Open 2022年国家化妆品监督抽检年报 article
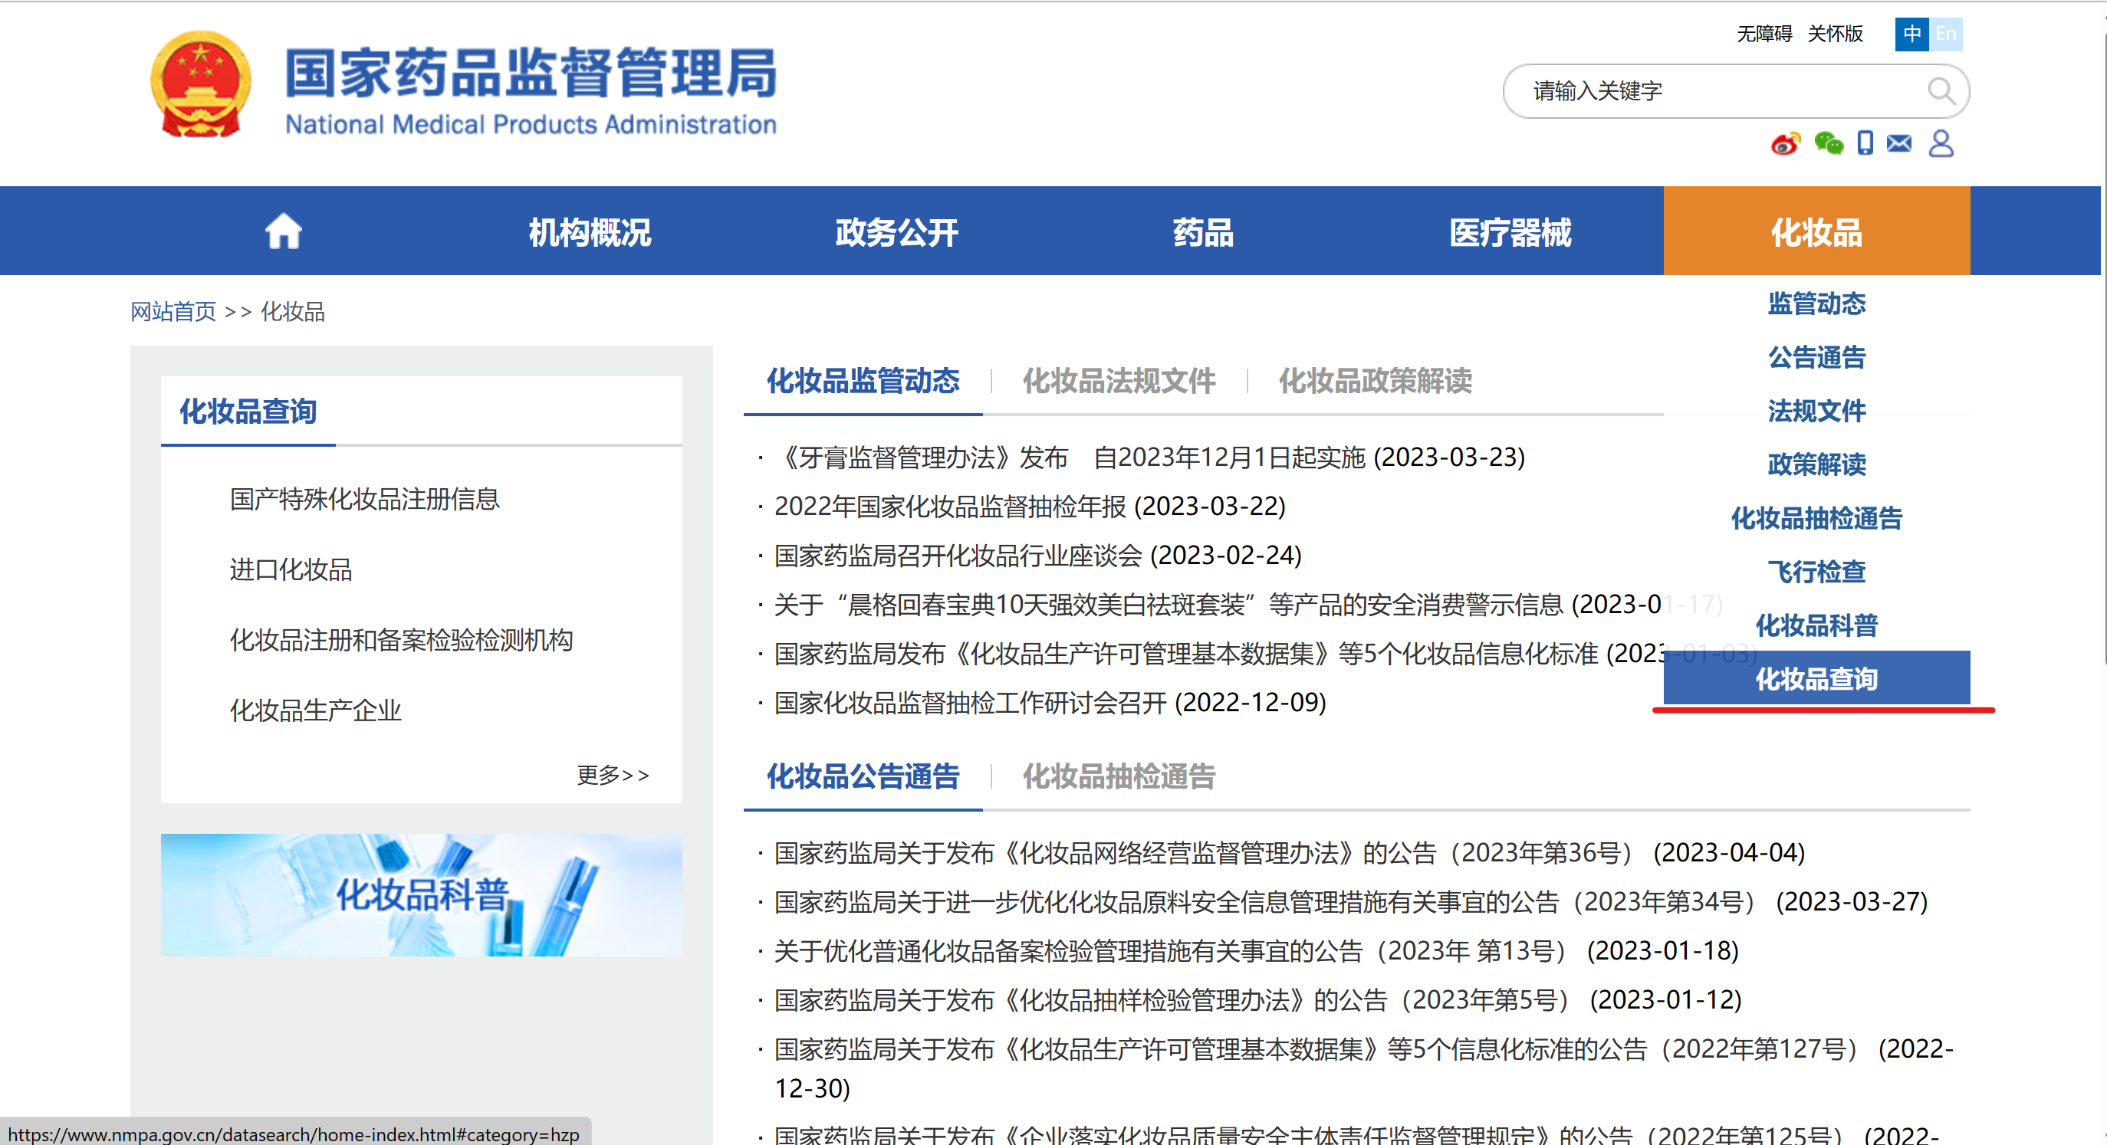Screen dimensions: 2107x1145 tap(1029, 507)
